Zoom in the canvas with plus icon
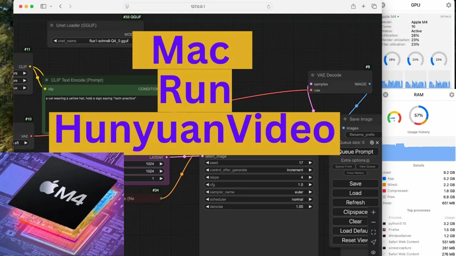 tap(373, 212)
